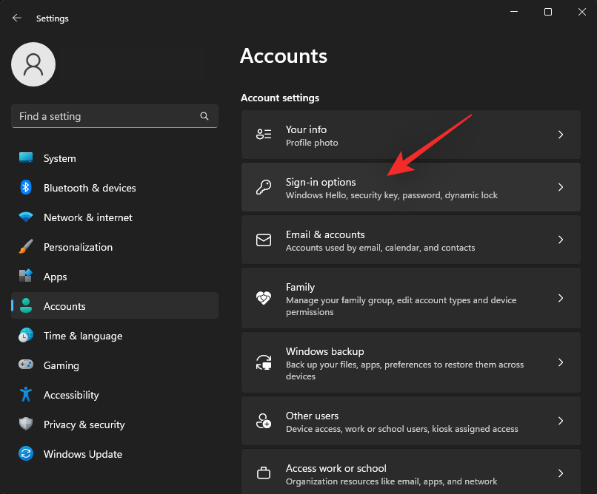
Task: Open the Apps settings category
Action: pos(55,277)
